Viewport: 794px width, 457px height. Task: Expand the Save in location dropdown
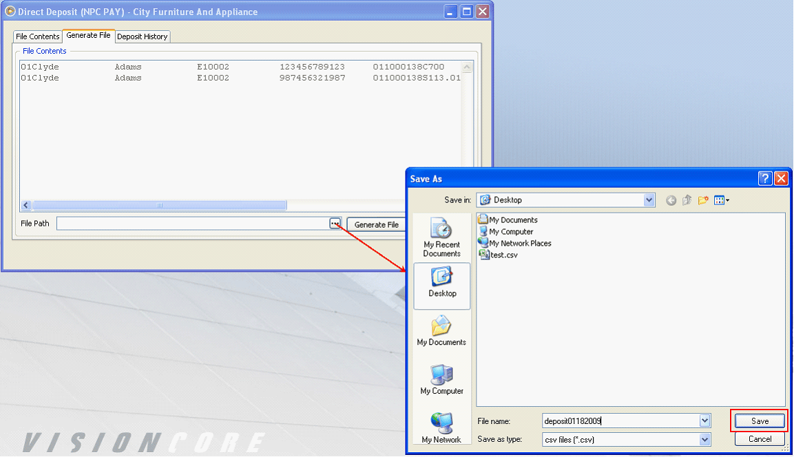click(x=649, y=200)
